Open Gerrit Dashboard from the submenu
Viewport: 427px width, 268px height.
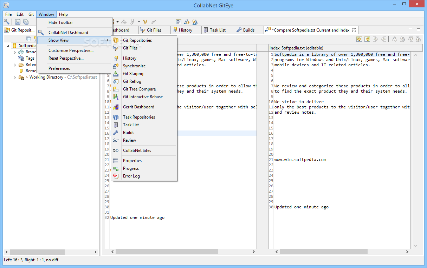tap(144, 107)
